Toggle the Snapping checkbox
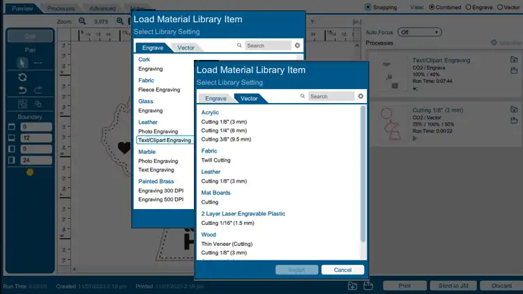 click(368, 7)
